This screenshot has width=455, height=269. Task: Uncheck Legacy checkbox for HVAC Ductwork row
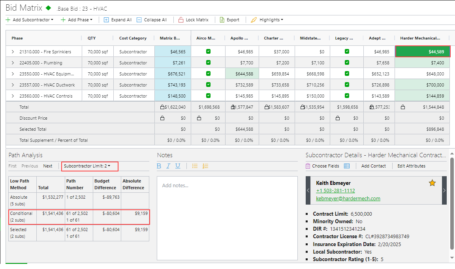click(347, 85)
